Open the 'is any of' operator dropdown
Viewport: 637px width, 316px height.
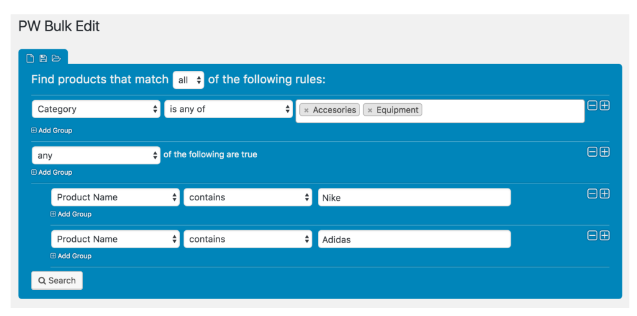229,109
